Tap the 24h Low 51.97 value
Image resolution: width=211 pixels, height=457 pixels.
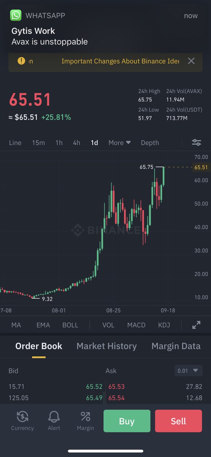click(145, 118)
